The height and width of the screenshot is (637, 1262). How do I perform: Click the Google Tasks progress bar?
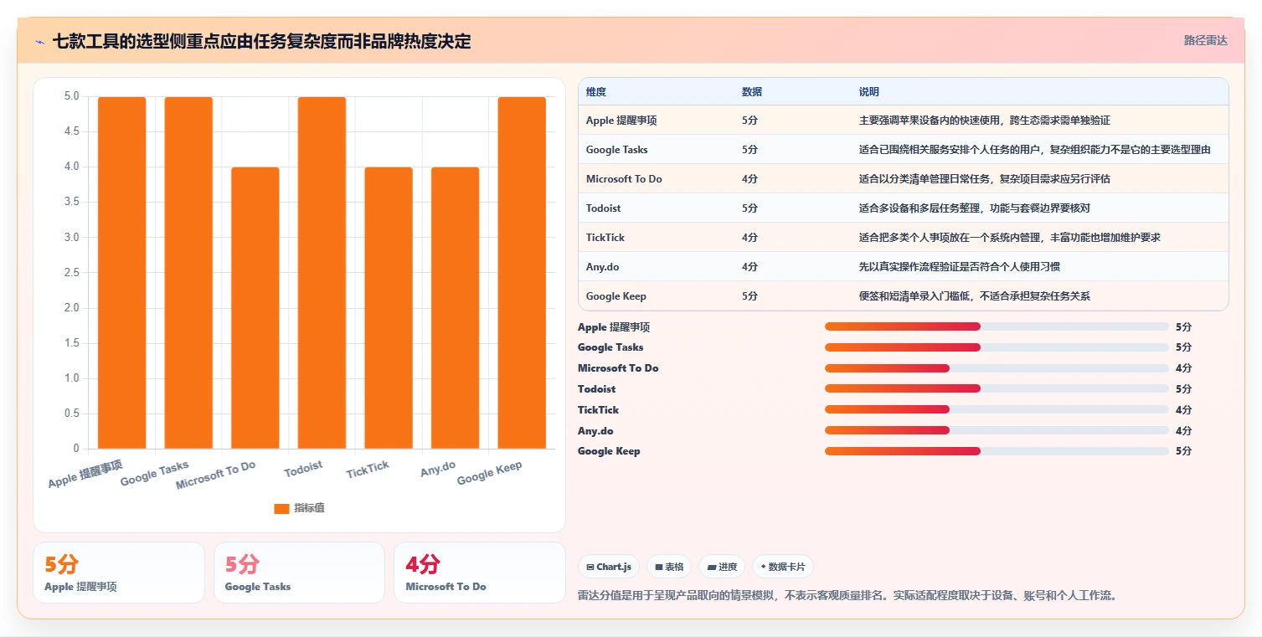(x=997, y=347)
